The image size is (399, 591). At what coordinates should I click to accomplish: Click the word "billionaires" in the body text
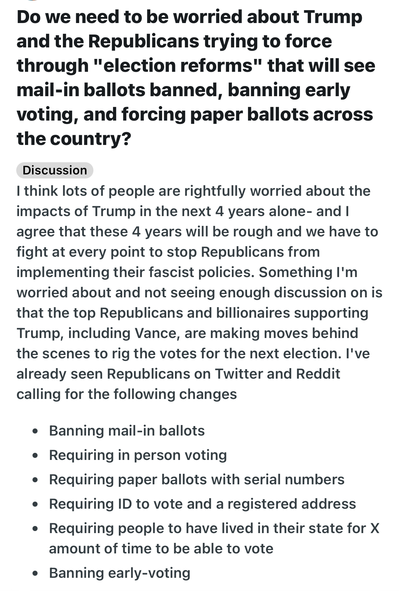pos(253,313)
